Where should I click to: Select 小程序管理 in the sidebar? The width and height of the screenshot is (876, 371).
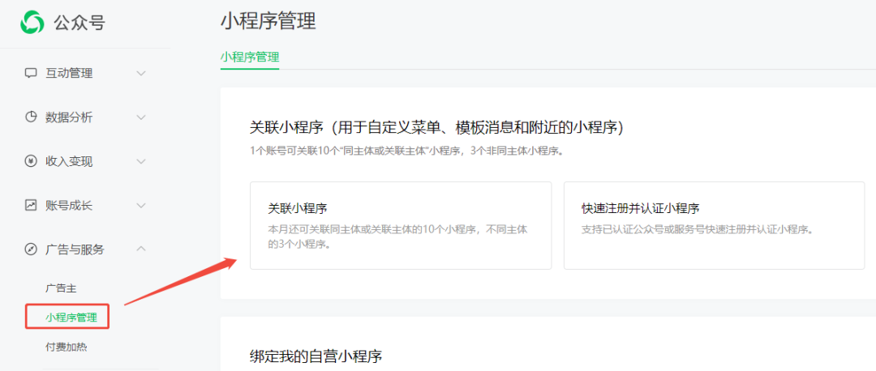(71, 318)
